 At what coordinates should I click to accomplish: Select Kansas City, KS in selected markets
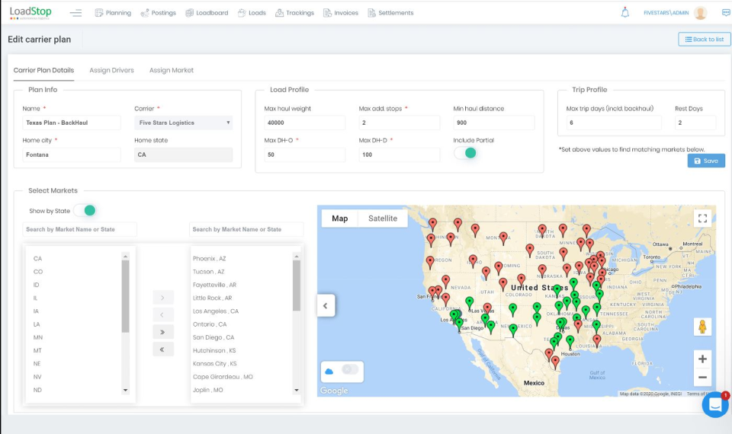point(215,364)
